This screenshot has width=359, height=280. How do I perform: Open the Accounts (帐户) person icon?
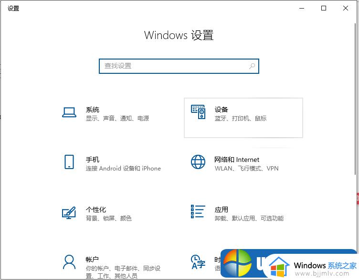[x=69, y=262]
